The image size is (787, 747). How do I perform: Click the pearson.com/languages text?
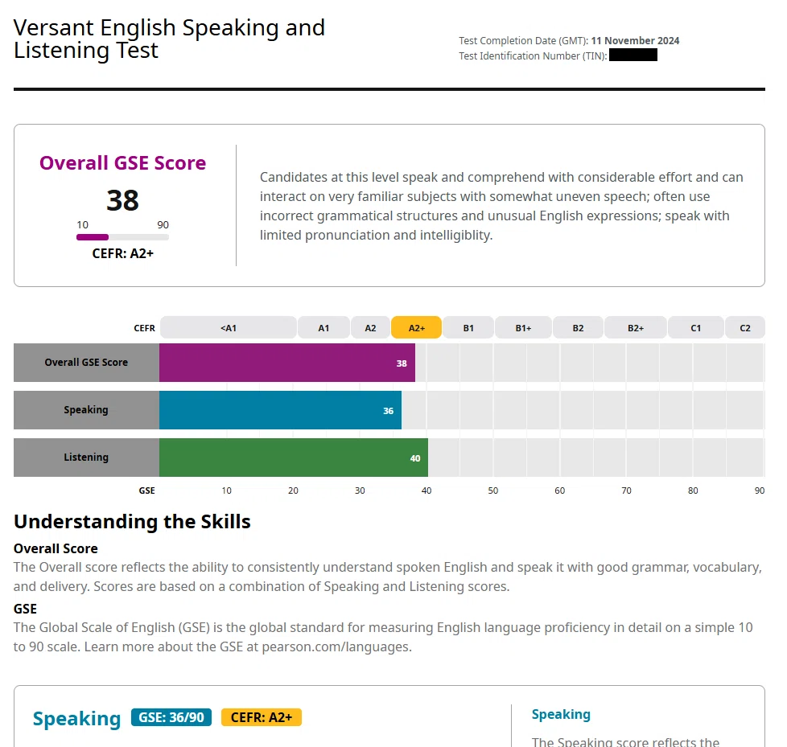[336, 646]
